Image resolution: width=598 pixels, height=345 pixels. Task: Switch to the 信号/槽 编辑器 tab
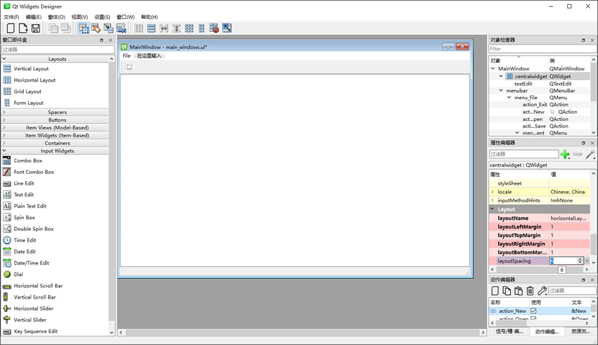coord(509,332)
